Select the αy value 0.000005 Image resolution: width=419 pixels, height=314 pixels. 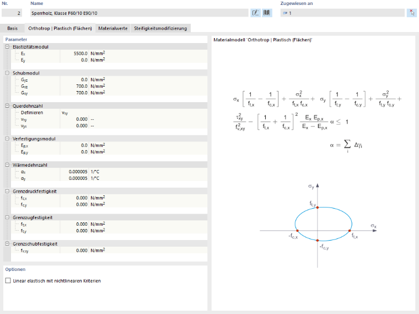74,178
